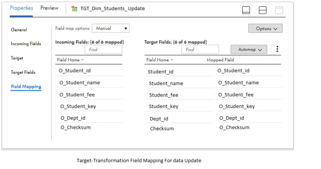Go to the Target section
The image size is (321, 169).
(x=17, y=58)
